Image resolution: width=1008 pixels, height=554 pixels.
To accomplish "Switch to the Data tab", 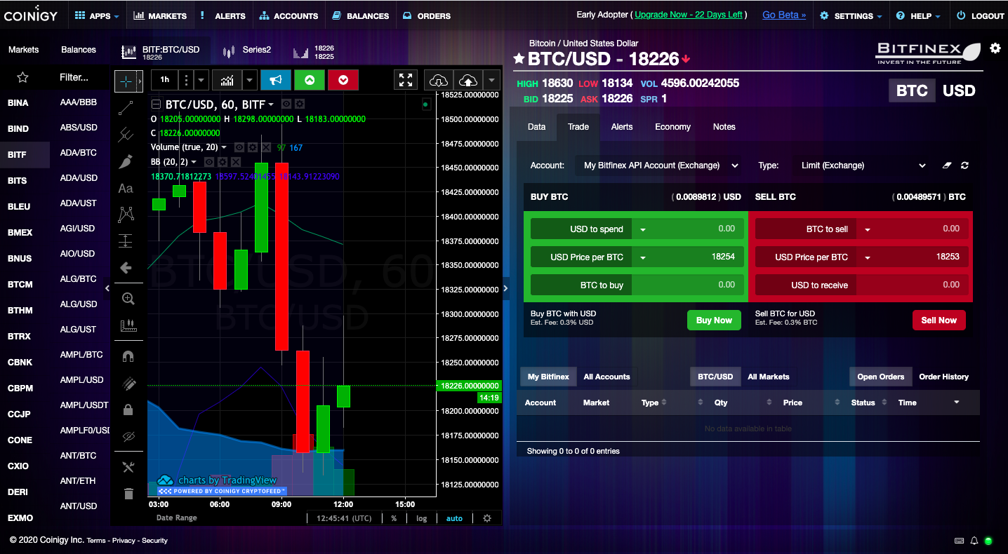I will [x=536, y=127].
